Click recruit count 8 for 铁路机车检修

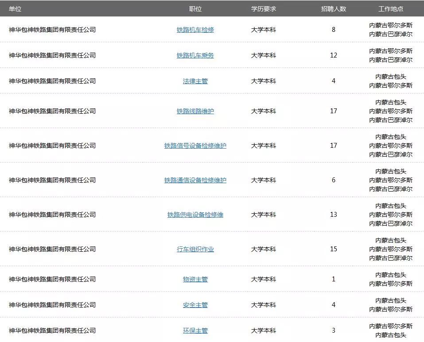[334, 30]
